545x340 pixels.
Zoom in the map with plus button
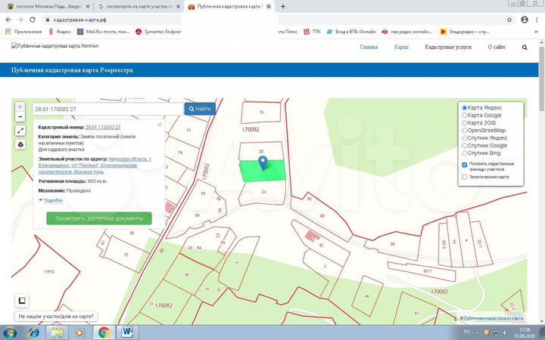[x=20, y=107]
